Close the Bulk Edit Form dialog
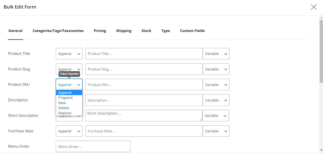323x156 pixels. pyautogui.click(x=314, y=7)
